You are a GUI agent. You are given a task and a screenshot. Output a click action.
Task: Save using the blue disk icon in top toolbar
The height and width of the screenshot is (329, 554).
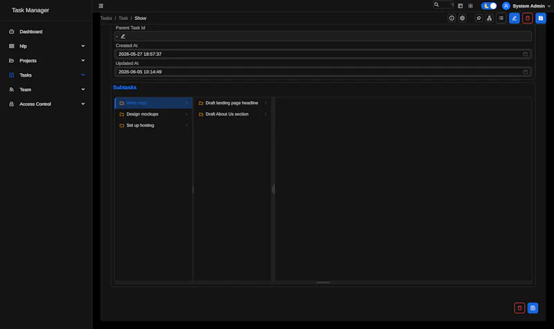541,19
